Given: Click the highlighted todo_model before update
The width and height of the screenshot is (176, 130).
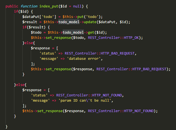Looking at the screenshot, I should click(x=69, y=22).
